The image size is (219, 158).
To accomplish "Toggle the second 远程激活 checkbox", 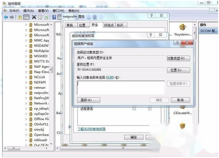I will 150,109.
